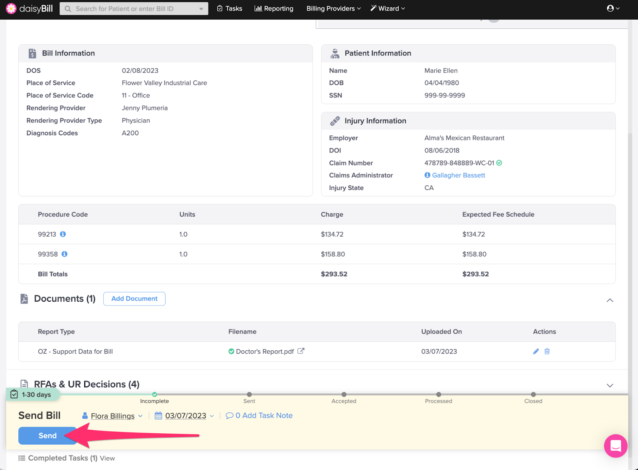This screenshot has height=470, width=638.
Task: Open the Wizard menu
Action: (388, 8)
